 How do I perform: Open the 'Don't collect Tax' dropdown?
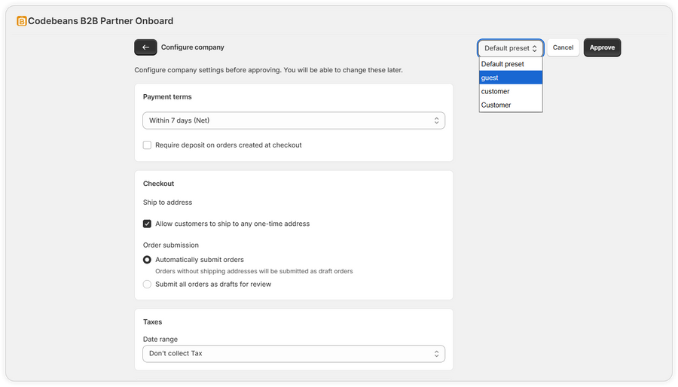click(294, 353)
